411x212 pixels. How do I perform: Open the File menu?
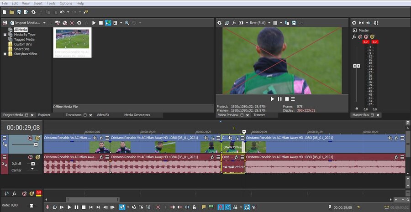point(5,3)
